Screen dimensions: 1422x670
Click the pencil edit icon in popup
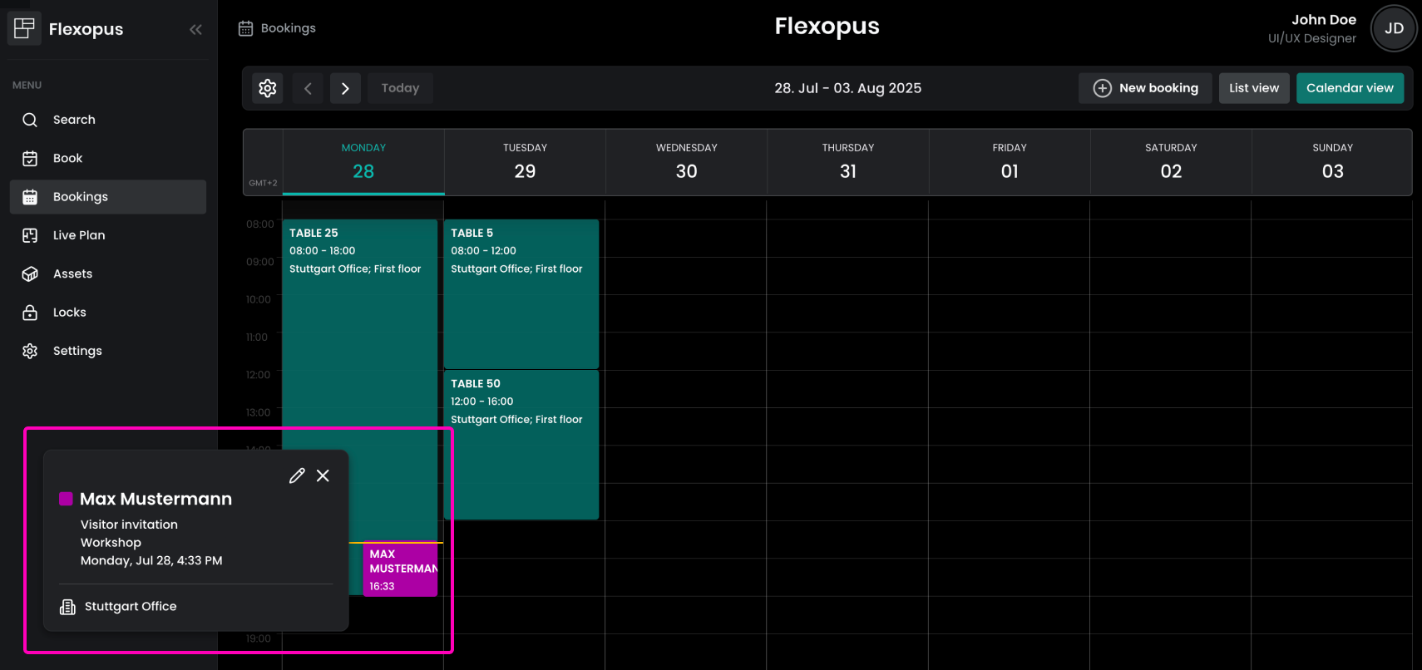[297, 475]
